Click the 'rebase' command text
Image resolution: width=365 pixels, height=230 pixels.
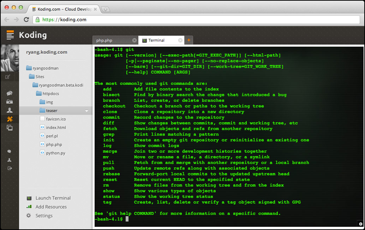(x=112, y=174)
